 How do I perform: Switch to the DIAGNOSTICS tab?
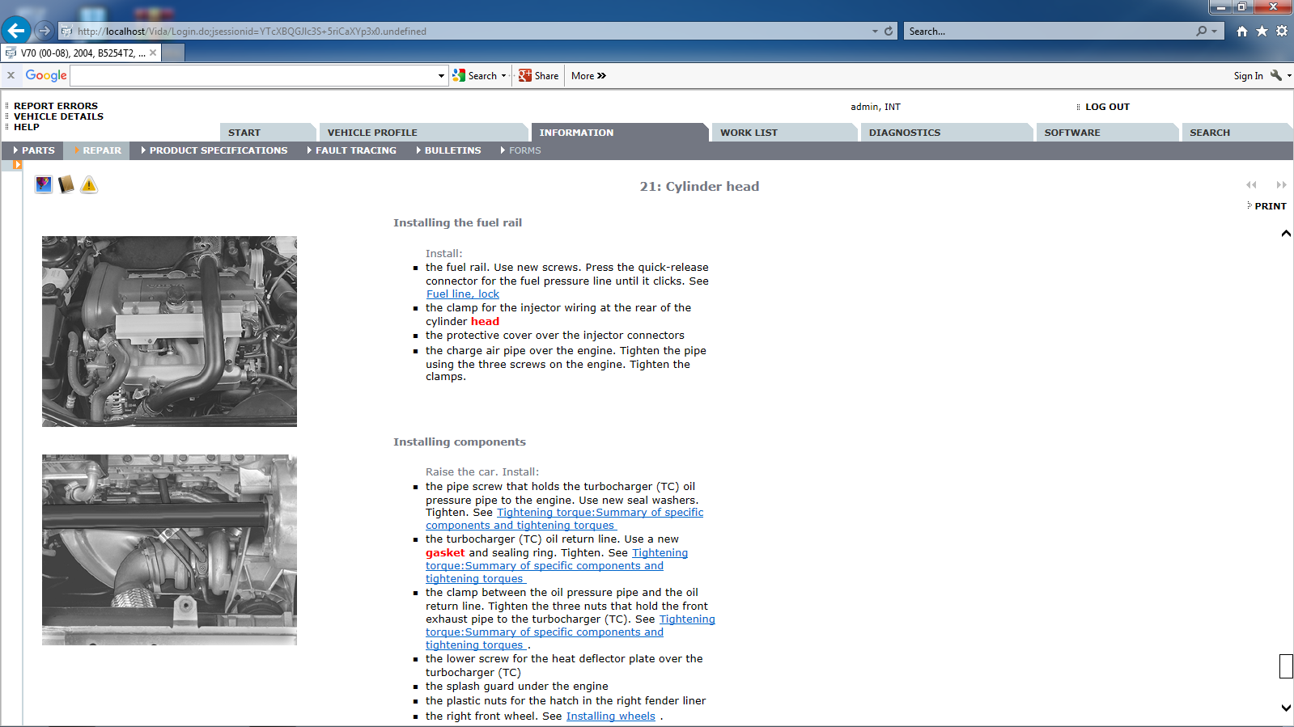(x=904, y=133)
